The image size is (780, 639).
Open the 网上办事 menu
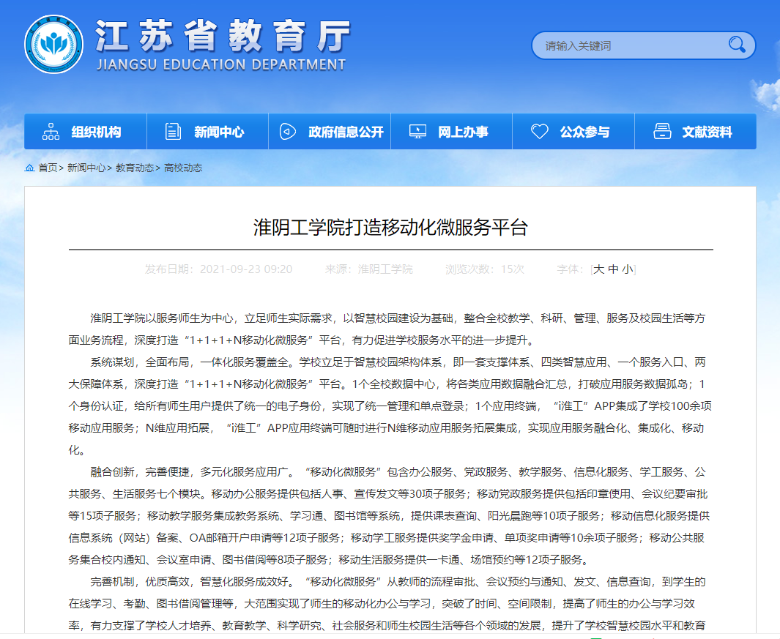point(463,132)
